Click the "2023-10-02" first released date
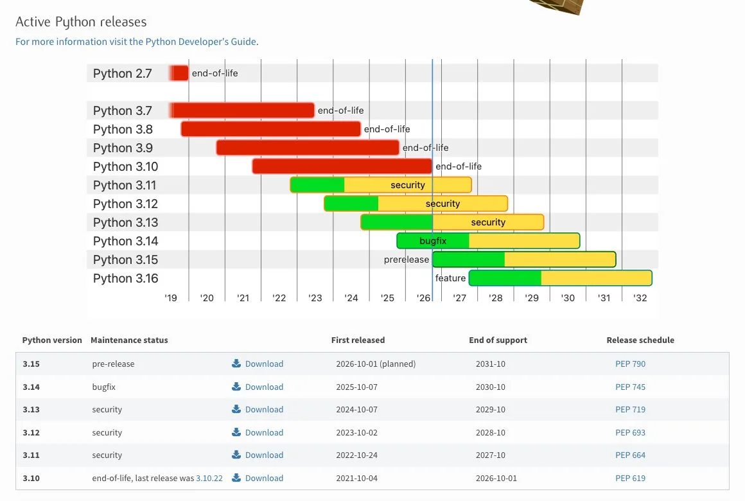The width and height of the screenshot is (745, 501). click(x=357, y=432)
